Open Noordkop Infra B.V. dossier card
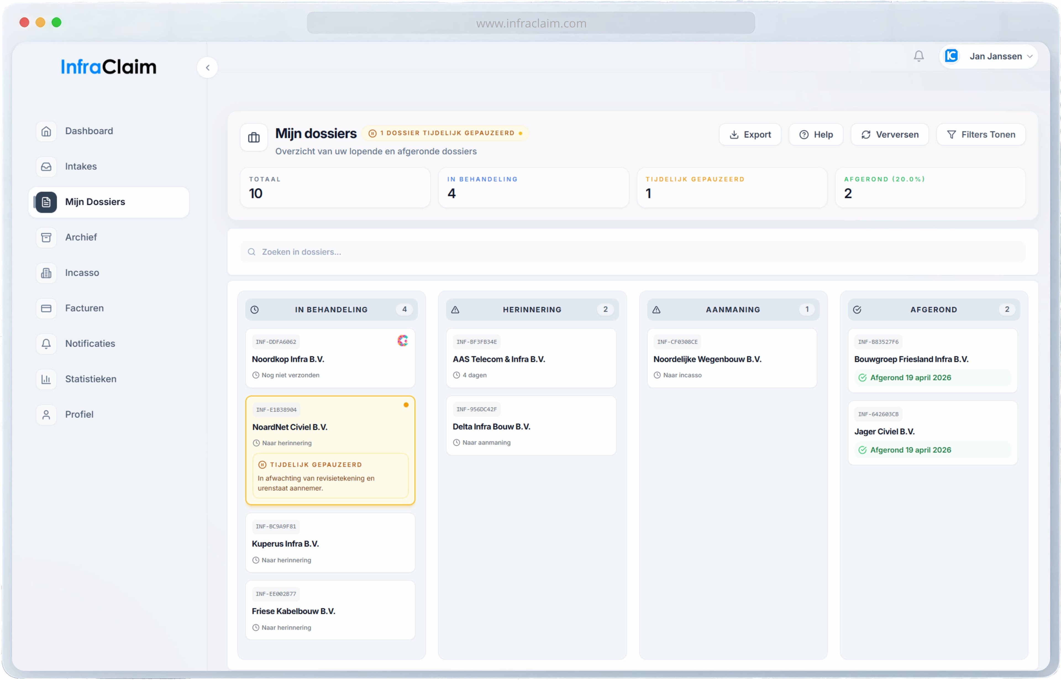The height and width of the screenshot is (680, 1061). pos(330,358)
